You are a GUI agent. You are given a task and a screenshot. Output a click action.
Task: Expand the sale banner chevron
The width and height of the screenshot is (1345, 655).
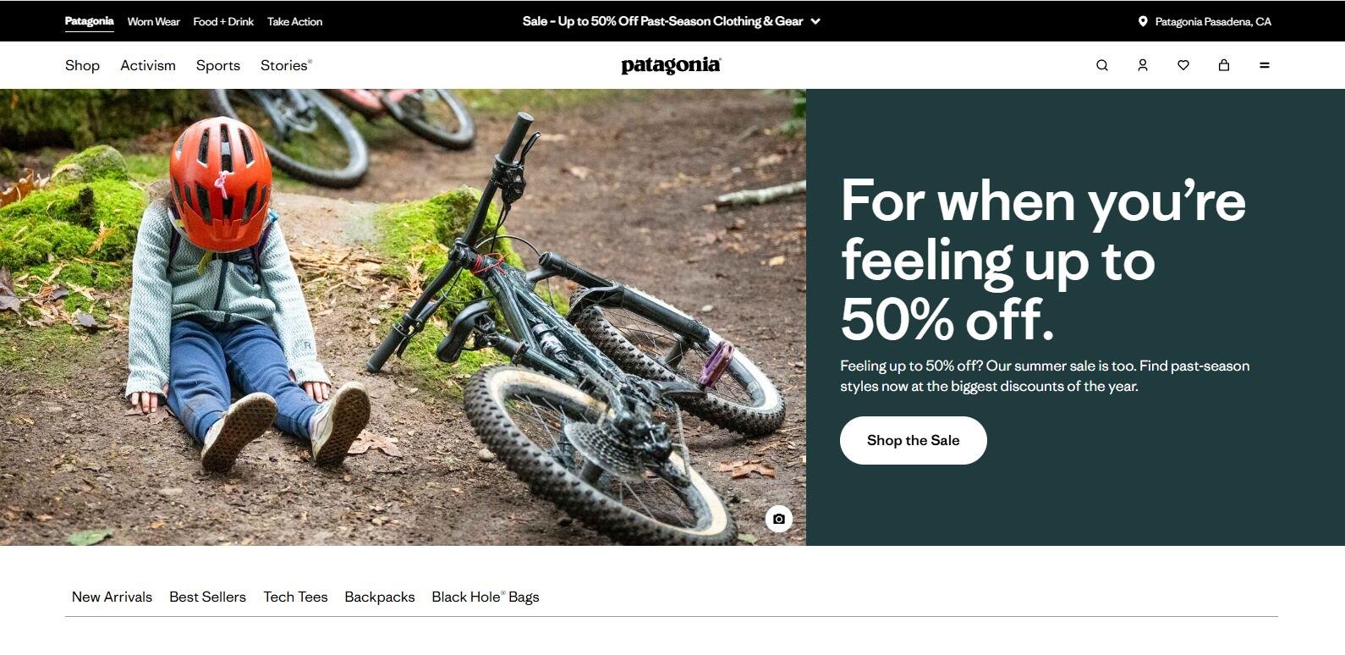[815, 21]
